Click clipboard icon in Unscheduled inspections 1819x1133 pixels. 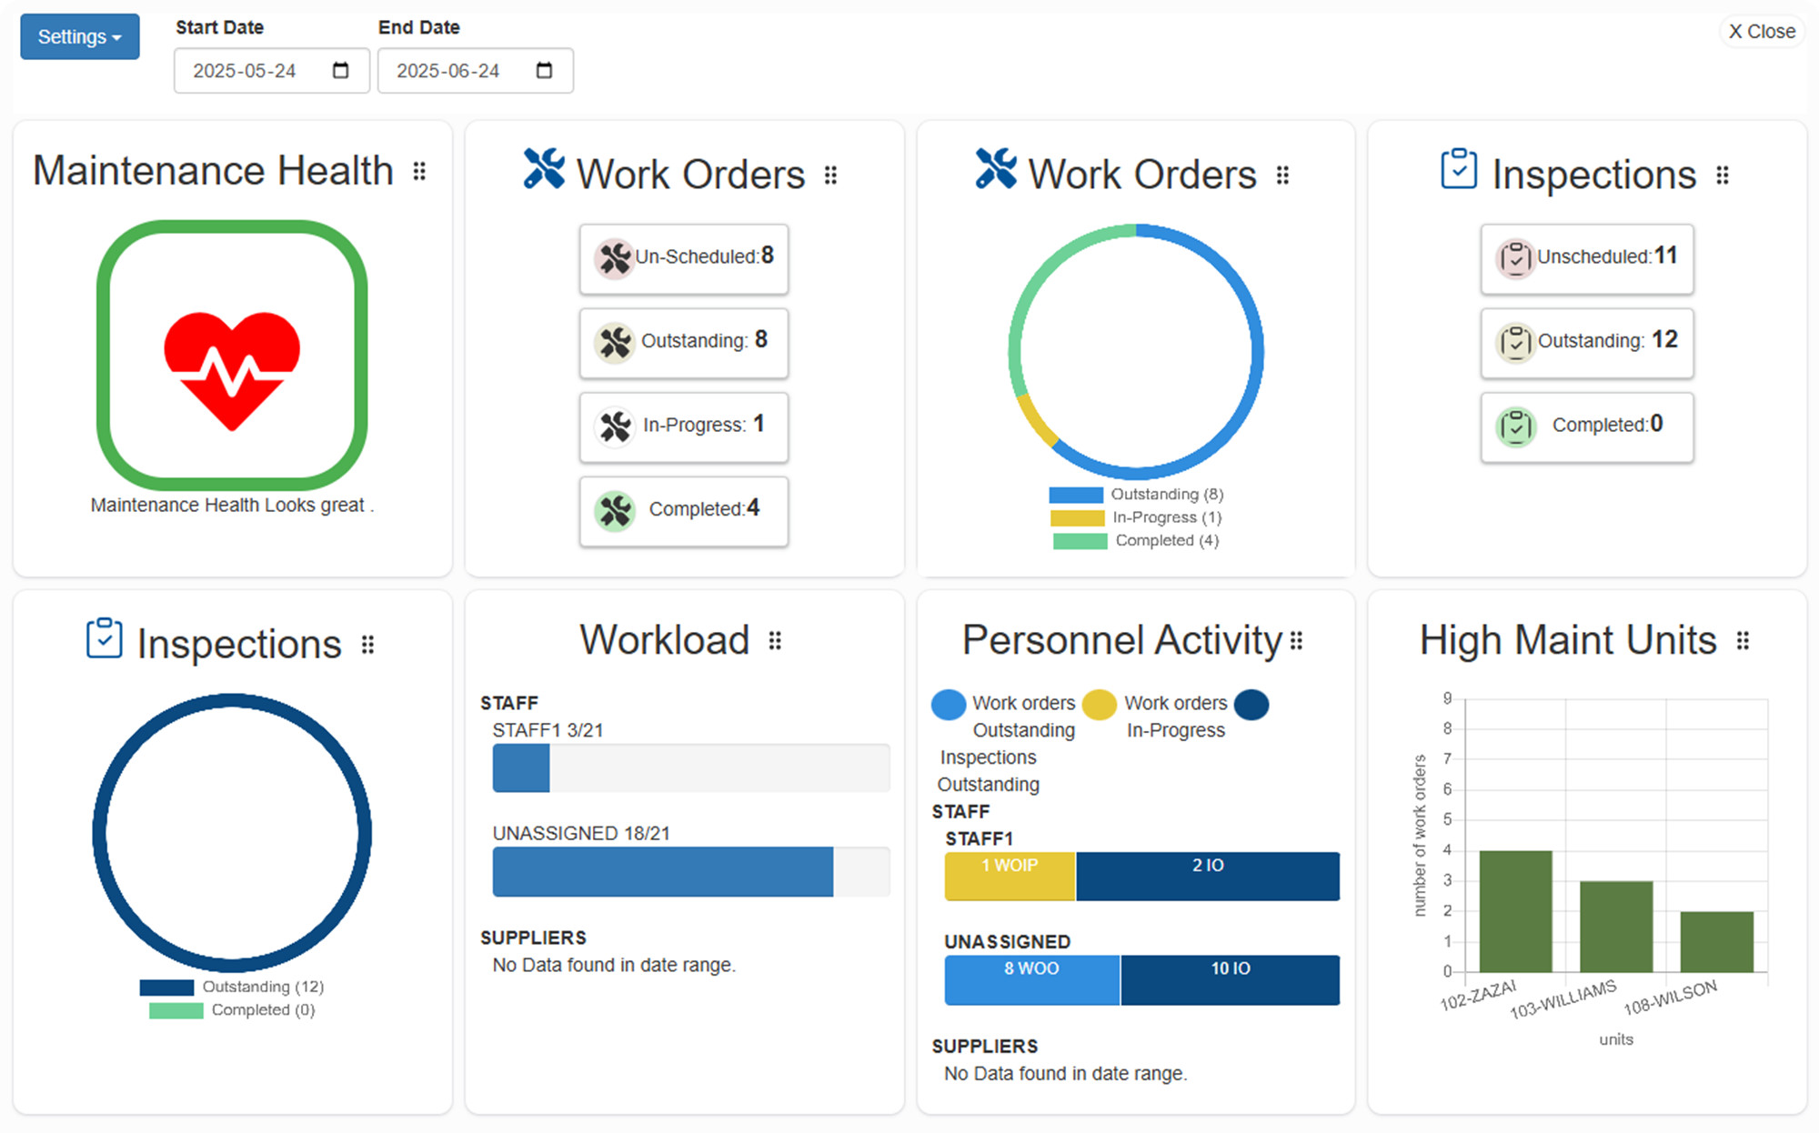1515,258
